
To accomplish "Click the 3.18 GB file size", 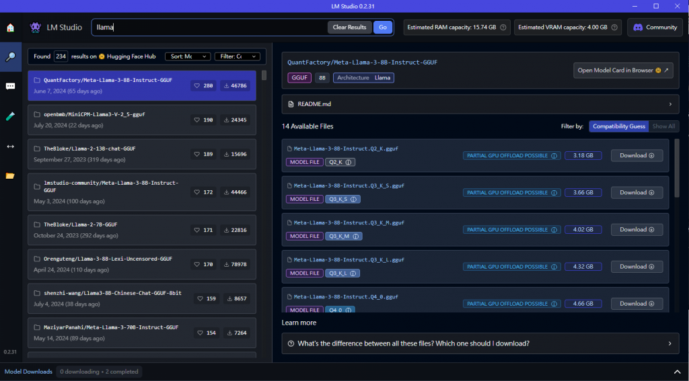I will point(583,155).
